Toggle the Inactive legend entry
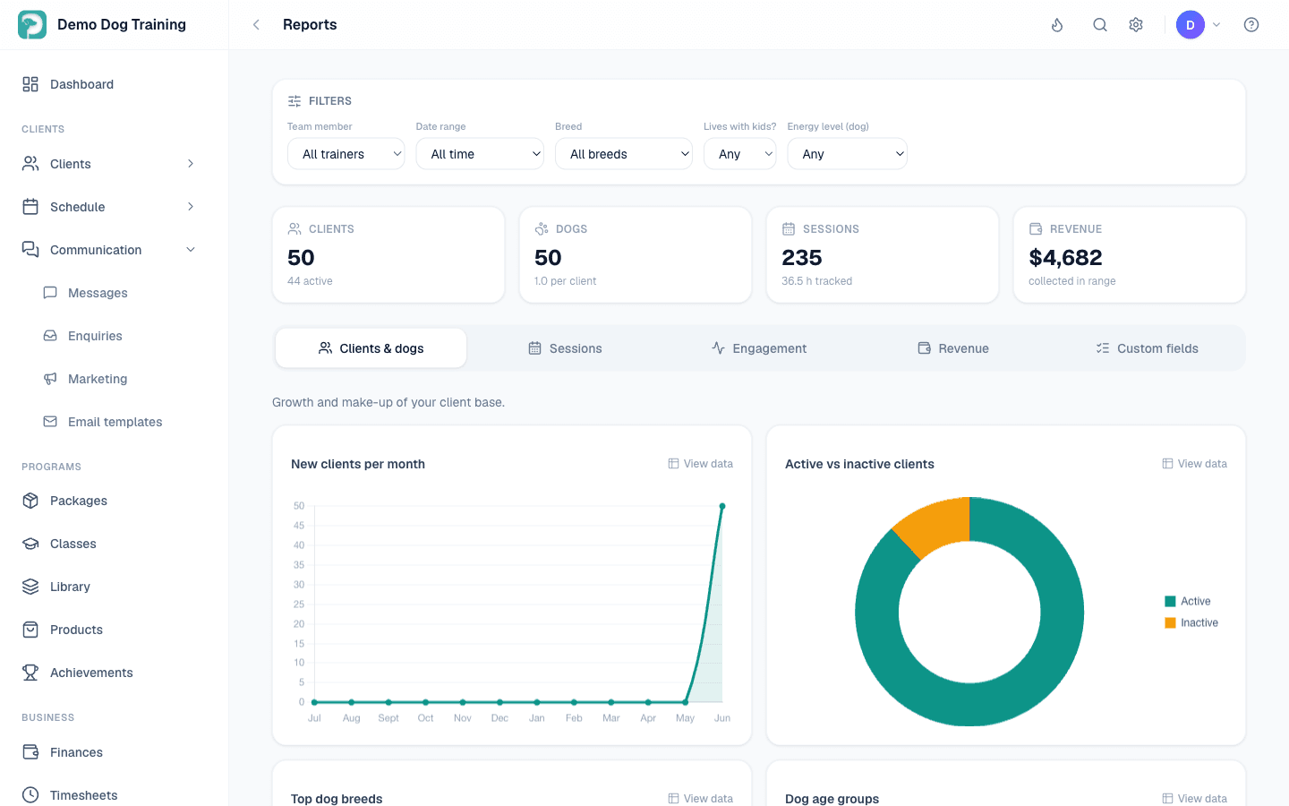 1191,623
